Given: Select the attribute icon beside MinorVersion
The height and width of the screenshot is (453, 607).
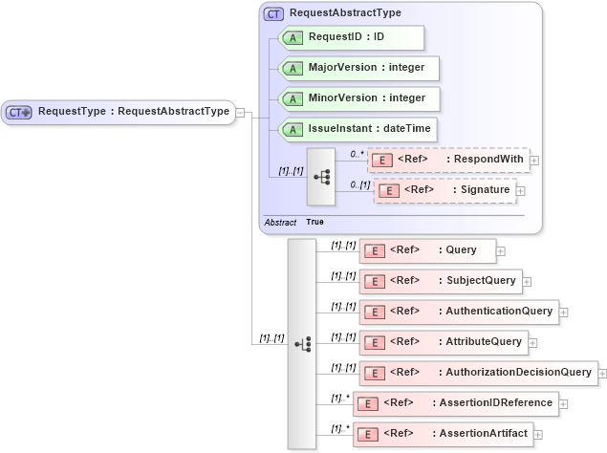Looking at the screenshot, I should [x=293, y=99].
